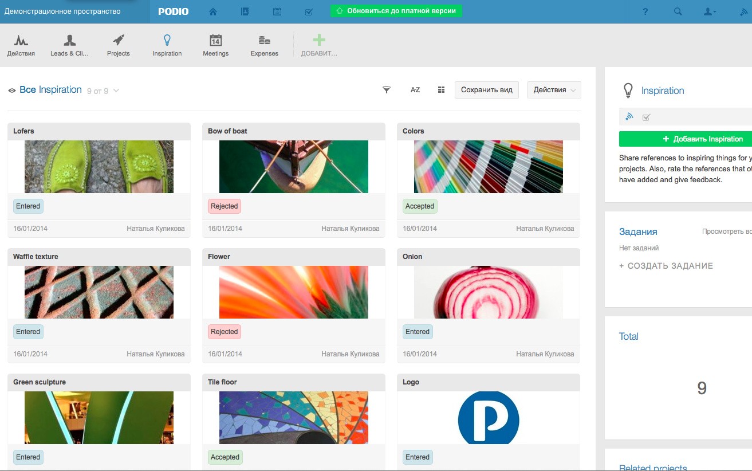Image resolution: width=752 pixels, height=471 pixels.
Task: Open search with the magnifier icon
Action: (x=678, y=11)
